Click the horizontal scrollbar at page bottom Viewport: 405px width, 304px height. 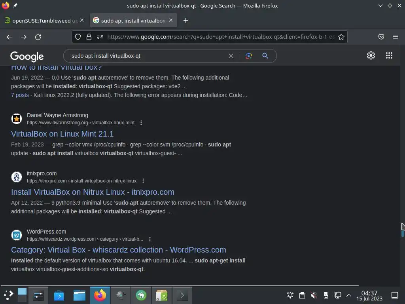point(180,285)
